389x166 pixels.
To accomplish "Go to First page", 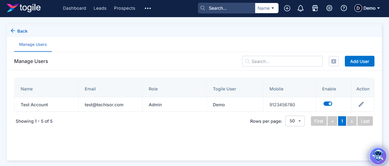I will [319, 121].
